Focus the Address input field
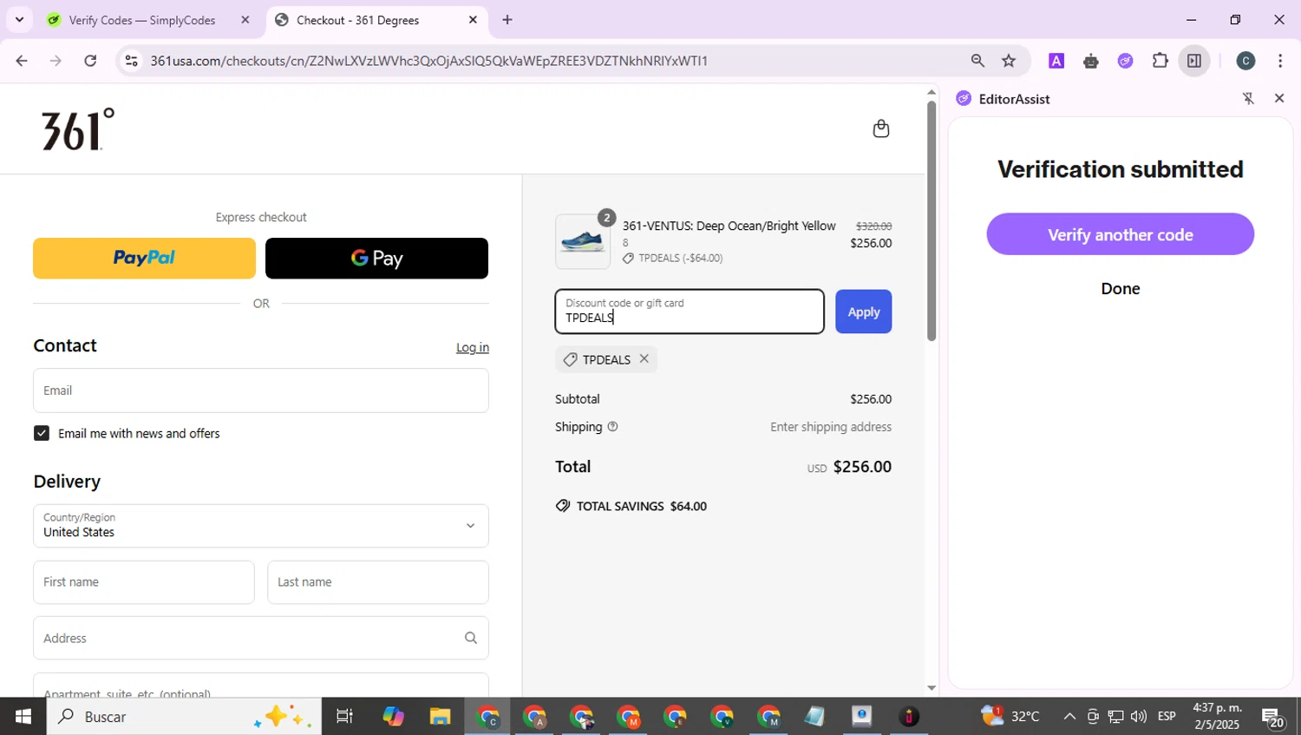Image resolution: width=1301 pixels, height=735 pixels. click(x=261, y=638)
